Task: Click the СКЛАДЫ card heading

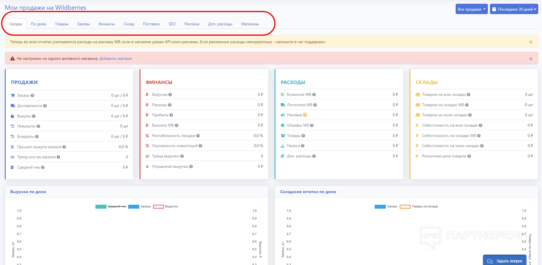Action: [x=427, y=82]
